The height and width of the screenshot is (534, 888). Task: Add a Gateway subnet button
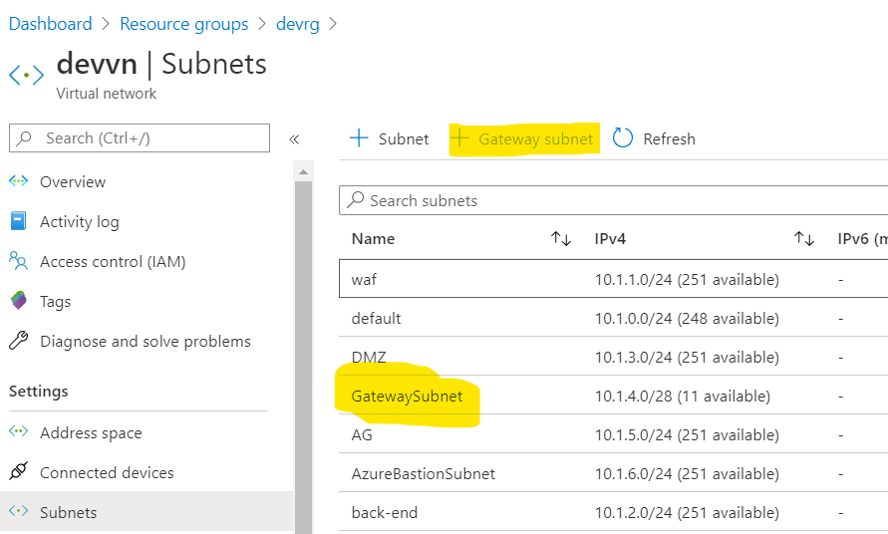pyautogui.click(x=523, y=138)
